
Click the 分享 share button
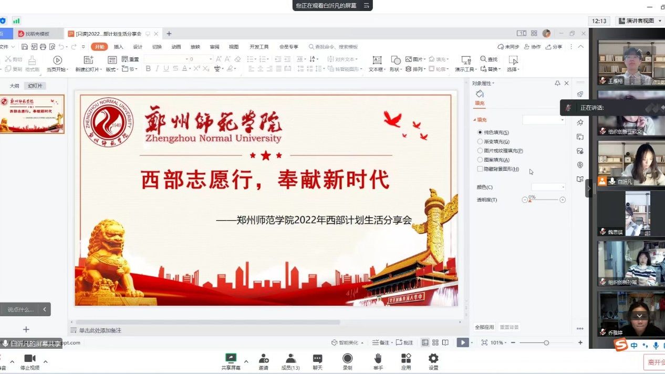[554, 46]
